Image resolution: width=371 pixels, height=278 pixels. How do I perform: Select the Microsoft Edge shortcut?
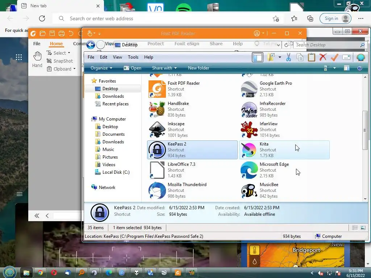(284, 170)
